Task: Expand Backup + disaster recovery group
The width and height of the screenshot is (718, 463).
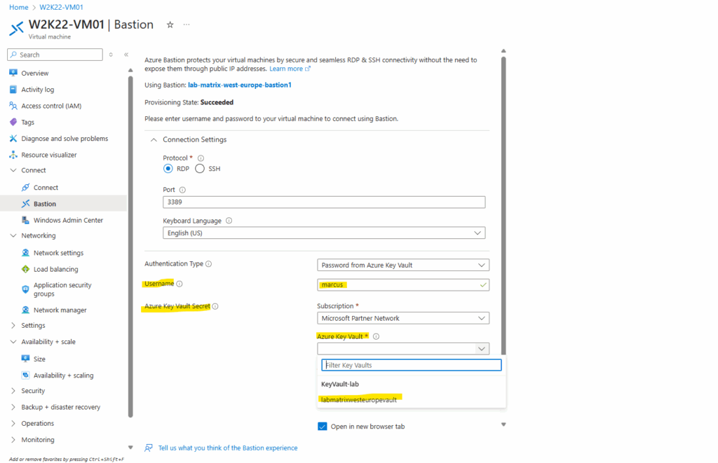Action: 13,407
